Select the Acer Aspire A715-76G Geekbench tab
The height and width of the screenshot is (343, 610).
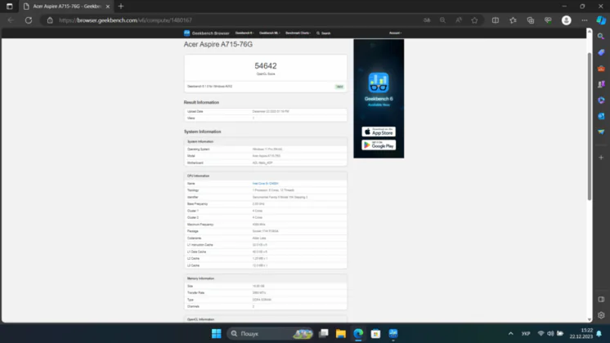tap(66, 7)
